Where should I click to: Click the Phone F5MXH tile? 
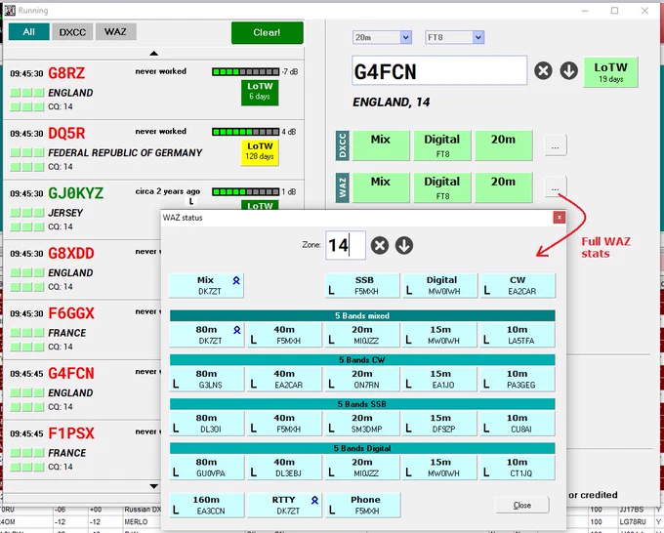(x=362, y=505)
